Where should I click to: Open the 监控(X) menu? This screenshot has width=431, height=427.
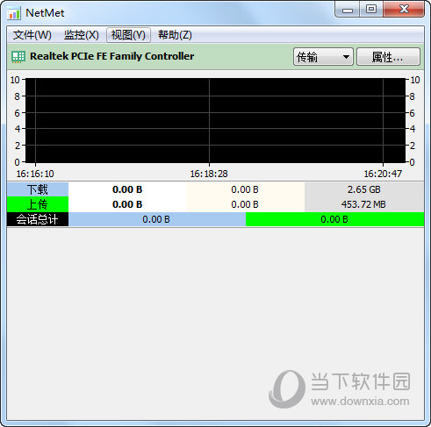tap(82, 35)
